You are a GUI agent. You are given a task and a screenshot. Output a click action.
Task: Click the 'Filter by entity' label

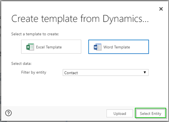(34, 72)
